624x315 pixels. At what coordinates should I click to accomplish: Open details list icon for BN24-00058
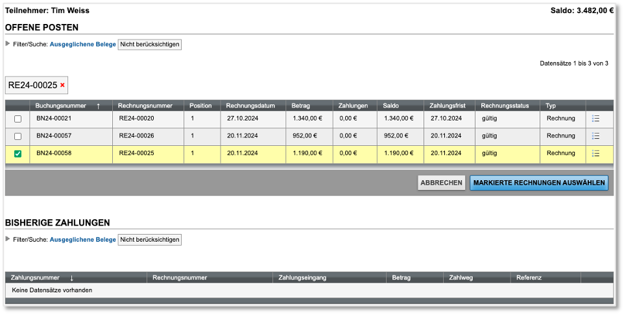[595, 154]
